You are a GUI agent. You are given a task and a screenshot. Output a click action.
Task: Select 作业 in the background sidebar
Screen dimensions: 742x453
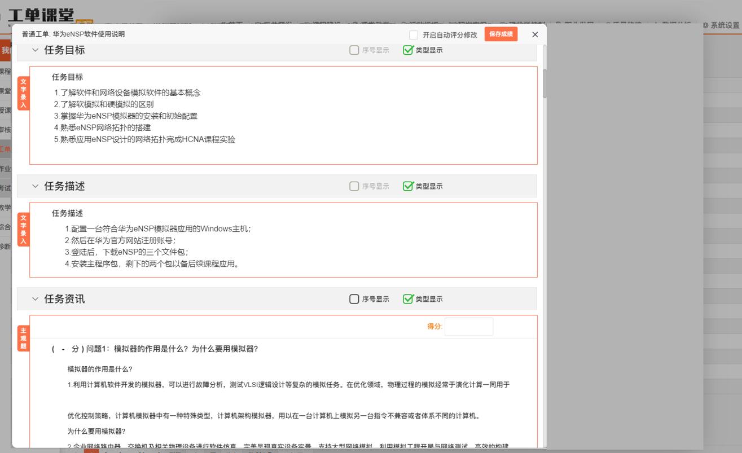coord(5,169)
